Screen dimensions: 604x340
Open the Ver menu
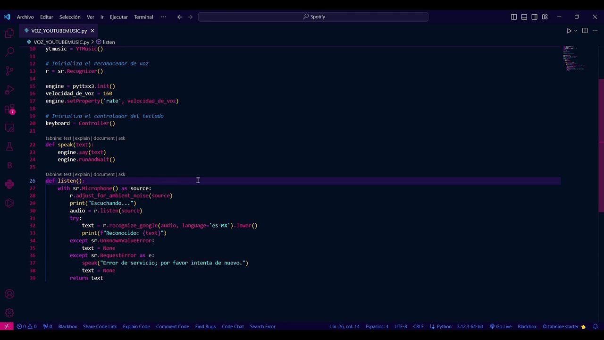click(91, 17)
